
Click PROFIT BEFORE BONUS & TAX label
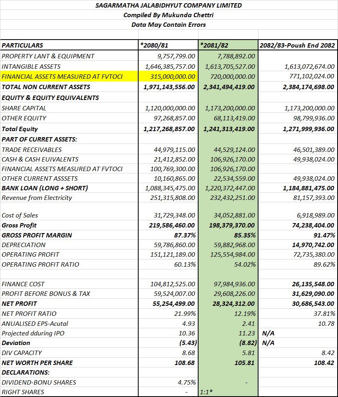[x=46, y=294]
